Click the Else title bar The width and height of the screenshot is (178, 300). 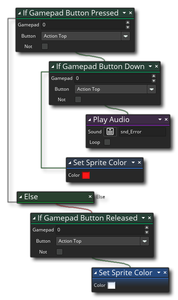point(55,197)
